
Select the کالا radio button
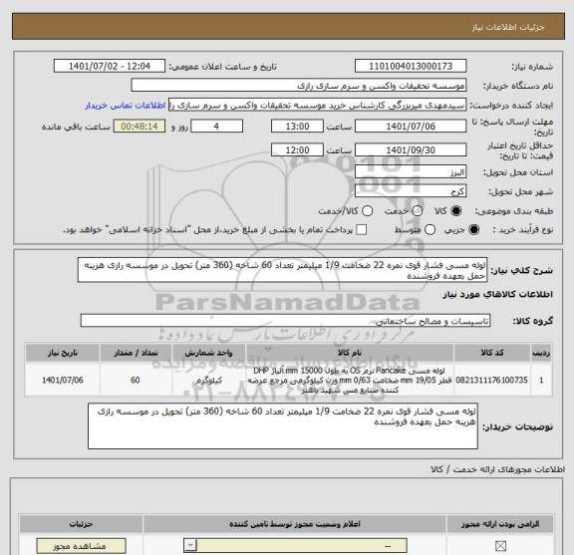coord(456,211)
